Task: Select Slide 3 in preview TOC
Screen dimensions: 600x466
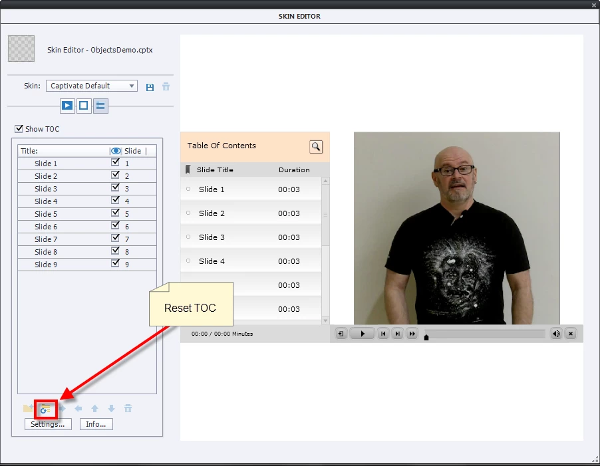Action: point(251,237)
